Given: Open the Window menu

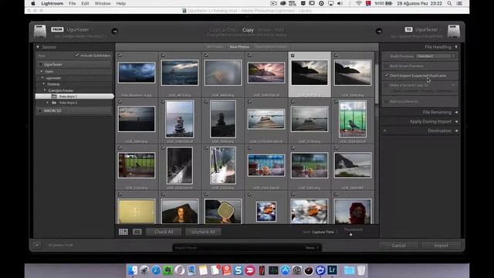Looking at the screenshot, I should (103, 3).
